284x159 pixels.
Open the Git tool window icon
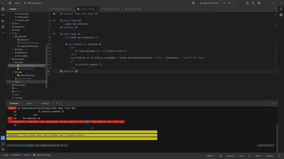(x=3, y=149)
